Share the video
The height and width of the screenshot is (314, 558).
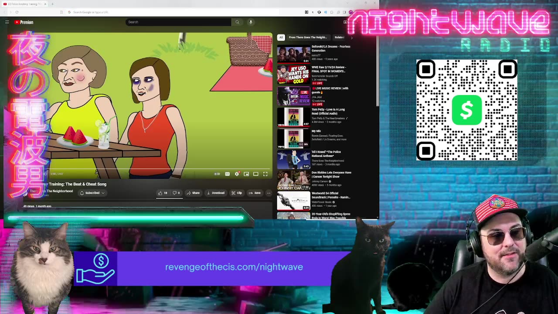pyautogui.click(x=193, y=193)
